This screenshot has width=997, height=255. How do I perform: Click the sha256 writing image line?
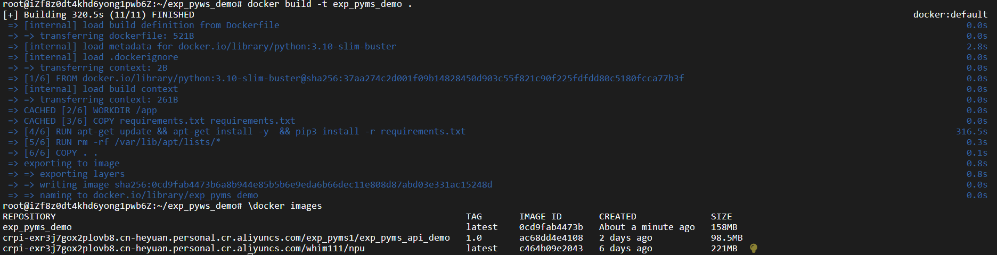click(x=250, y=185)
